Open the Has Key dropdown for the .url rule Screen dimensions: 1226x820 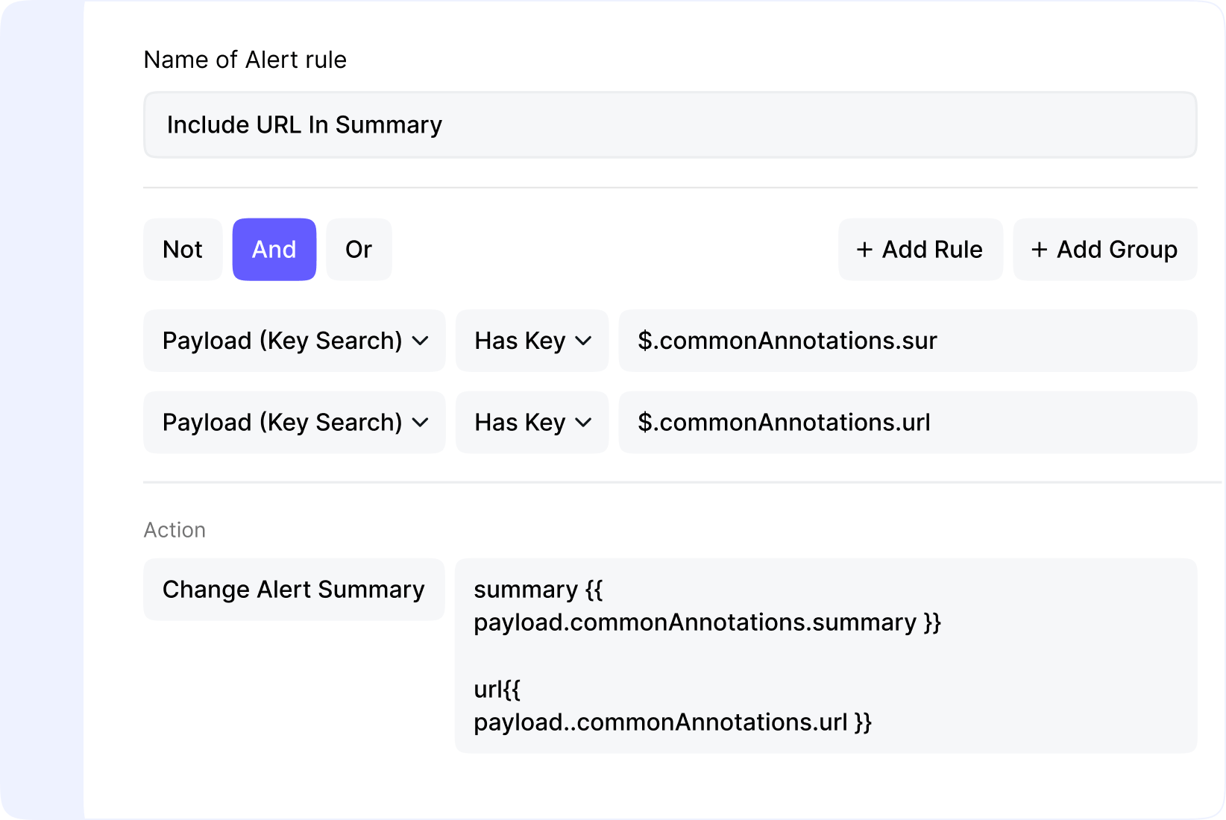532,423
